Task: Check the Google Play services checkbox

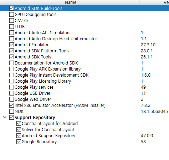Action: pos(11,87)
